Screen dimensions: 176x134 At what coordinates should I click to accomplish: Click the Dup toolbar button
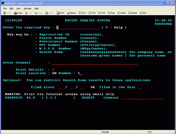tap(111, 13)
